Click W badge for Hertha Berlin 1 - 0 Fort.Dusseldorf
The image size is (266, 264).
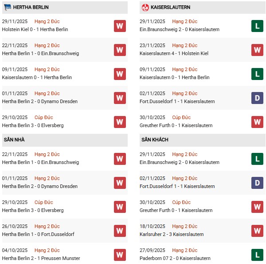click(x=120, y=231)
